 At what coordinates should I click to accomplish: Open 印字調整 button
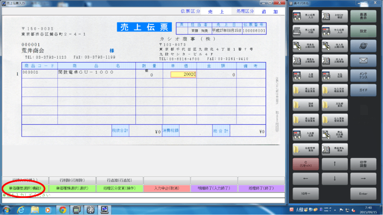(x=363, y=164)
